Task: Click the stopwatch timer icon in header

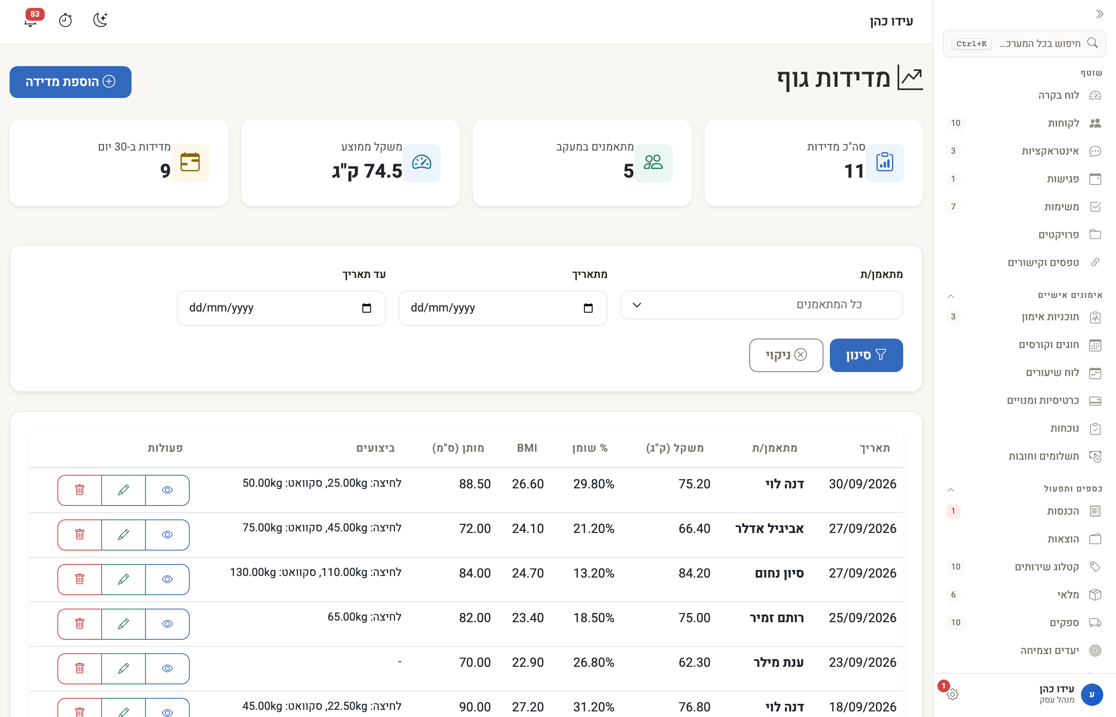Action: (x=65, y=20)
